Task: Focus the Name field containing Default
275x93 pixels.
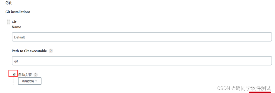Action: click(x=142, y=37)
